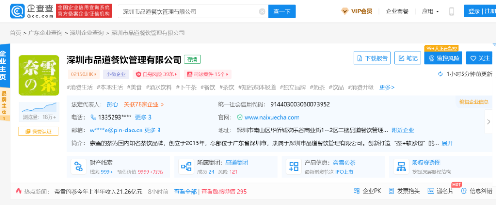Open 线索 999+ link

pos(101,172)
